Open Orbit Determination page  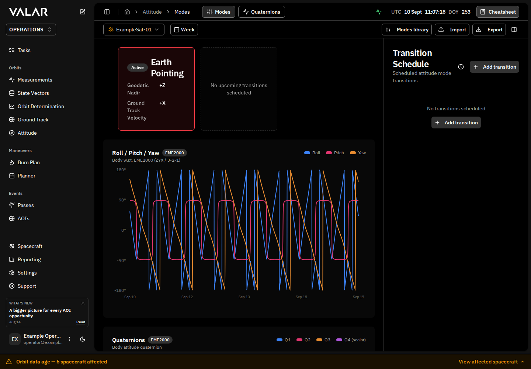tap(47, 106)
